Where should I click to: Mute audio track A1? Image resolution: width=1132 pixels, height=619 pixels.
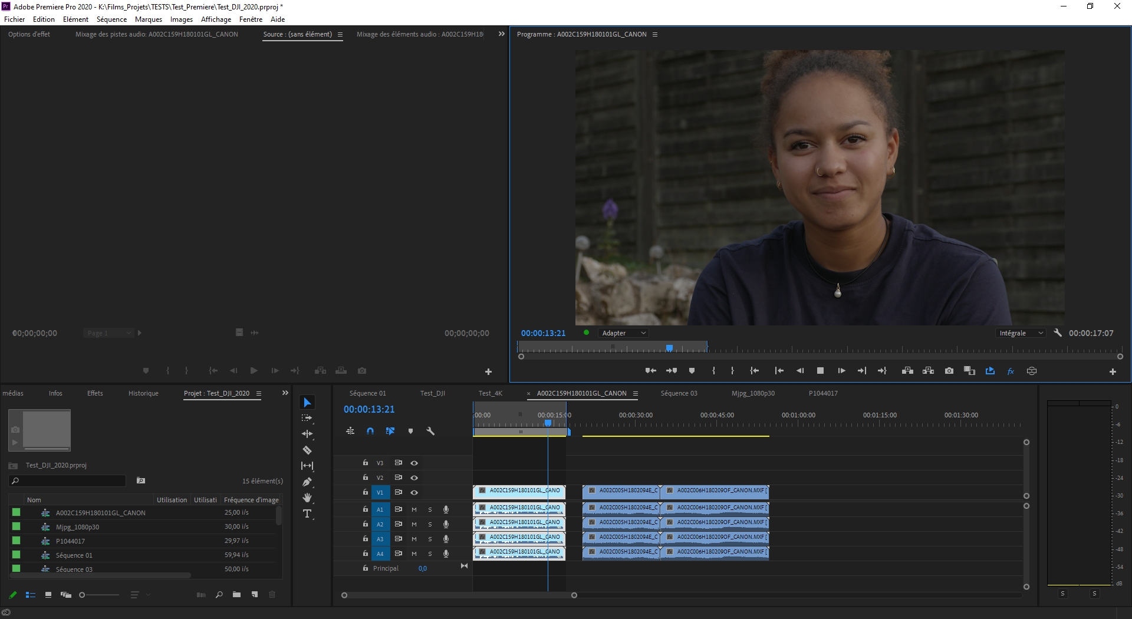[x=414, y=509]
